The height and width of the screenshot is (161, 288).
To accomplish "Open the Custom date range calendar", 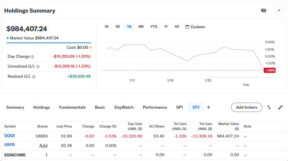I will [x=195, y=27].
